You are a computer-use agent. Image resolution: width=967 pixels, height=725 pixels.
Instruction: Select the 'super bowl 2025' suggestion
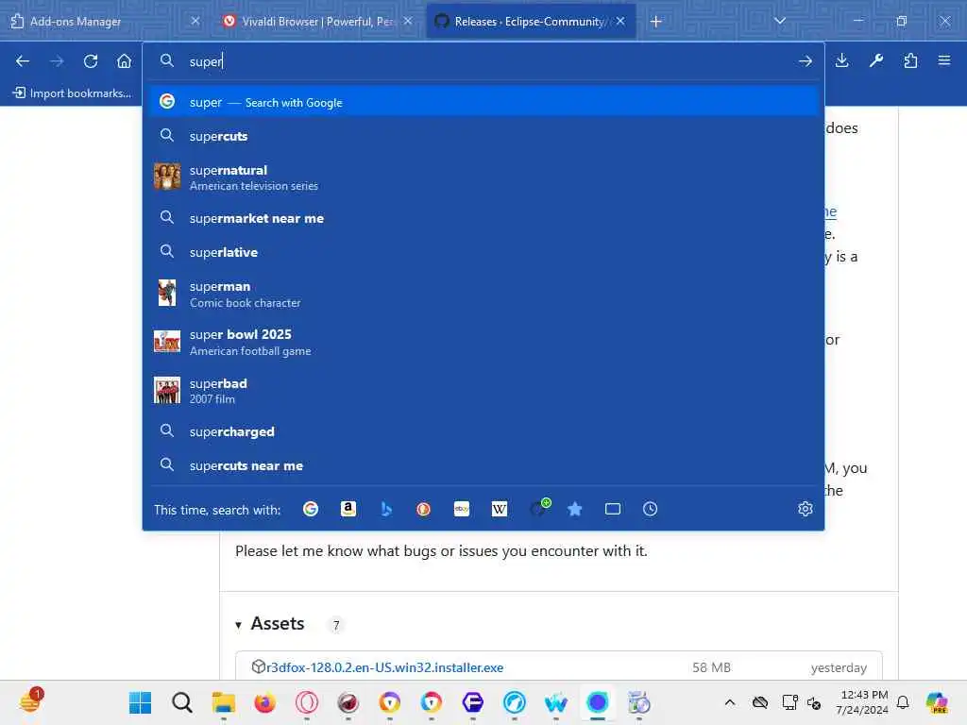(483, 342)
